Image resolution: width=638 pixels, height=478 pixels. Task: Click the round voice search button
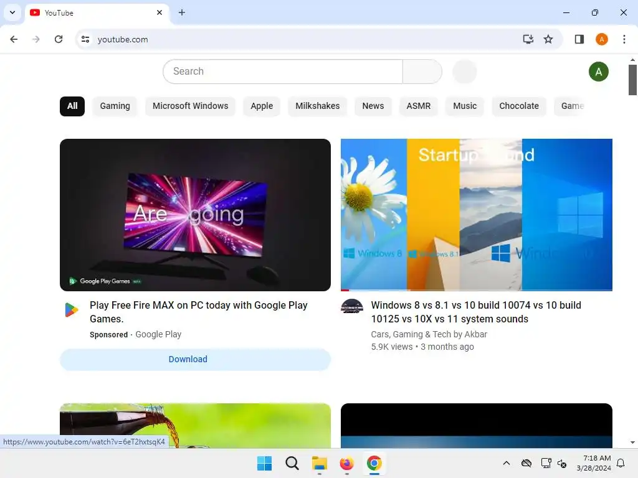click(464, 72)
